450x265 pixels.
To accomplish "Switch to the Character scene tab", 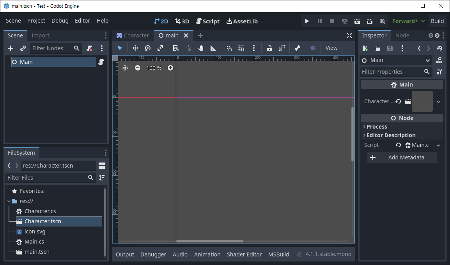I will click(133, 35).
